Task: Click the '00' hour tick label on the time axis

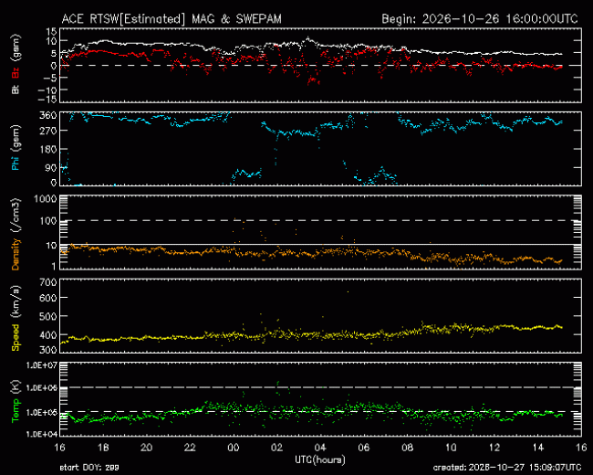Action: point(234,448)
